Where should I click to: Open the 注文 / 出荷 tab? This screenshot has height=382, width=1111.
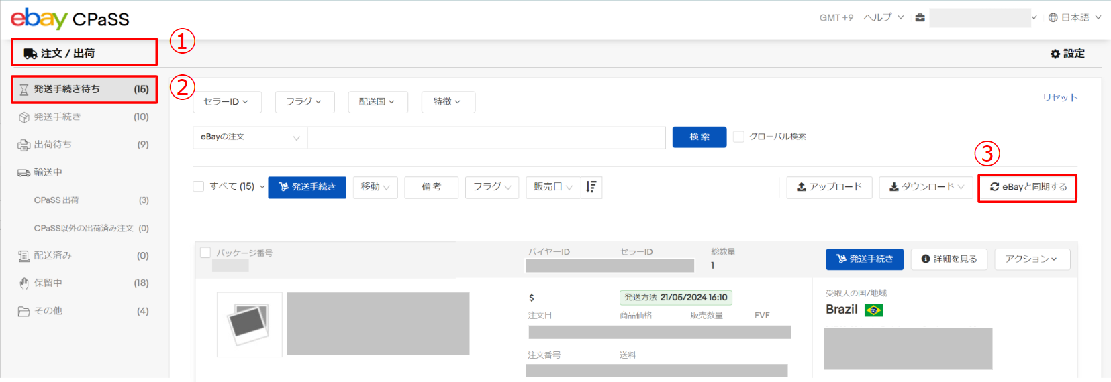point(84,53)
